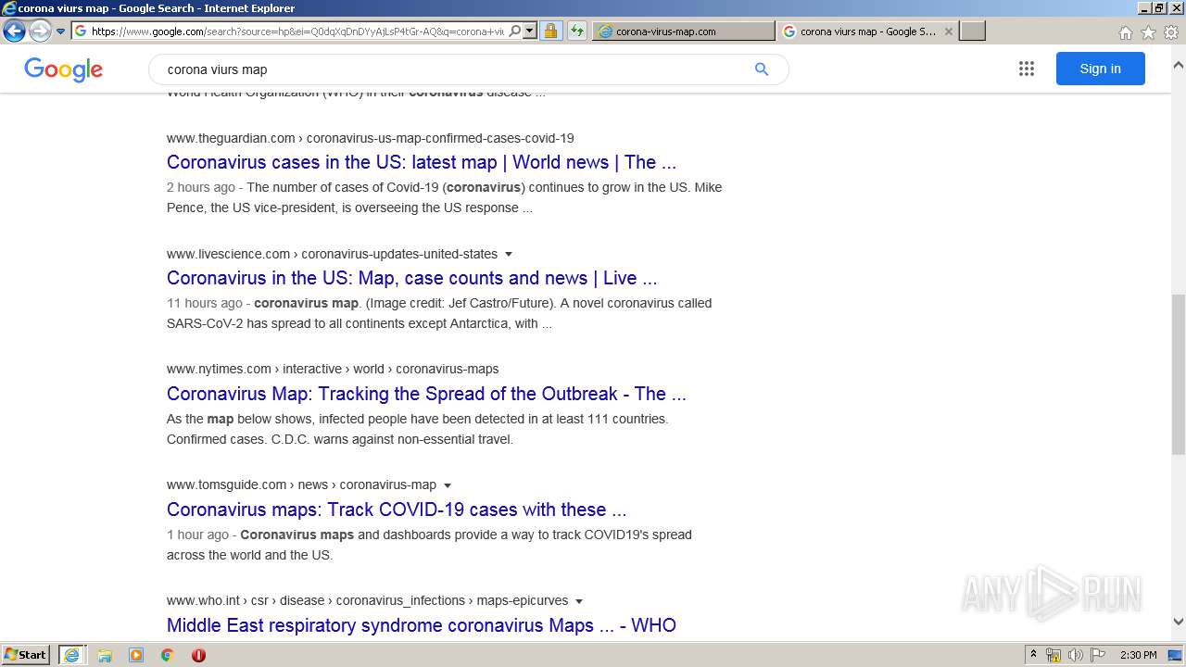Click the Sign in button

pyautogui.click(x=1100, y=69)
